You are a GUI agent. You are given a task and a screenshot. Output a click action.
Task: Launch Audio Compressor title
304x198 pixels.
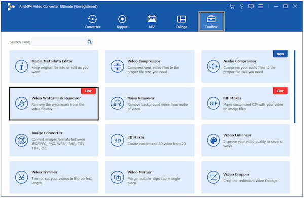240,61
